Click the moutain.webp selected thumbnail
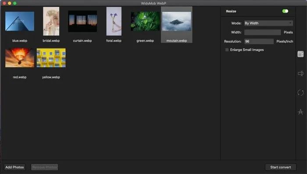 point(177,21)
